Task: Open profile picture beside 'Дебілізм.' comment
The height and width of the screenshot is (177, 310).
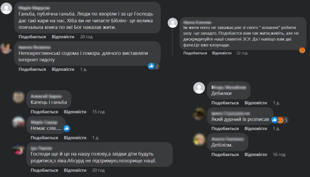Action: pyautogui.click(x=199, y=140)
